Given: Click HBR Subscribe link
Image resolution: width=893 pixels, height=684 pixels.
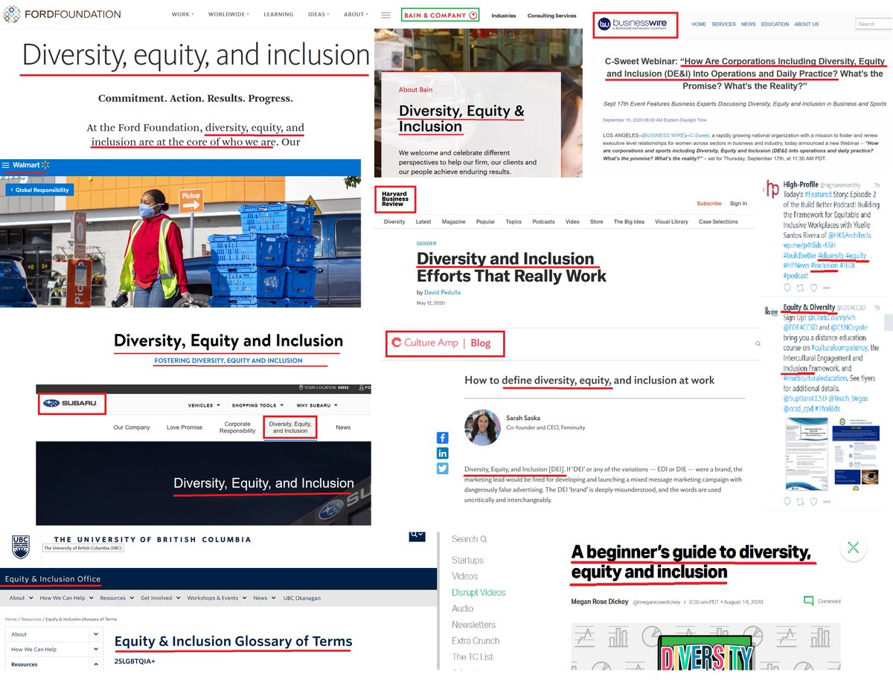Looking at the screenshot, I should point(708,203).
